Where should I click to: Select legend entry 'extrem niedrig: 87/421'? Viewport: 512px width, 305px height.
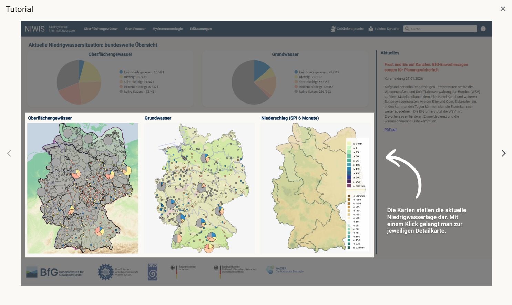click(x=139, y=87)
